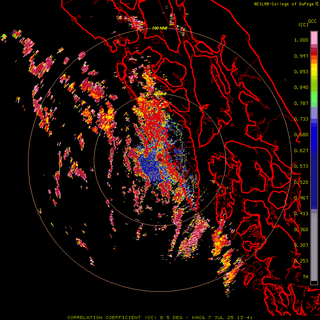Click the 0.467 legend value
The width and height of the screenshot is (320, 320).
[301, 198]
